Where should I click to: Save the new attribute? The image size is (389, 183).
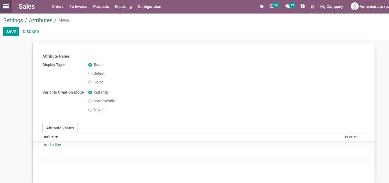coord(11,31)
